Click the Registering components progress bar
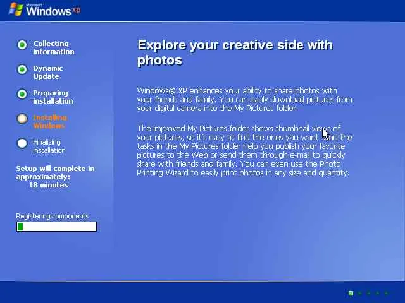Viewport: 405px width, 303px height. click(56, 227)
